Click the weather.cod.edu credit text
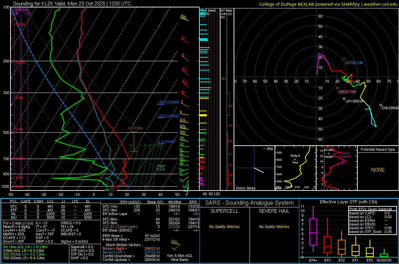 pyautogui.click(x=380, y=4)
